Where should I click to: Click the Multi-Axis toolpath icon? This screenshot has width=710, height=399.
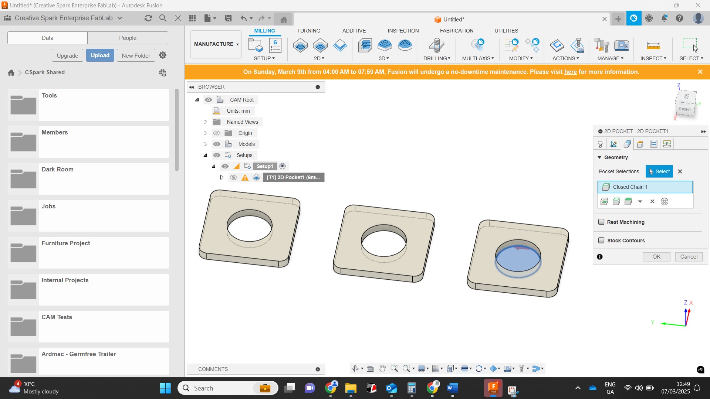tap(478, 45)
